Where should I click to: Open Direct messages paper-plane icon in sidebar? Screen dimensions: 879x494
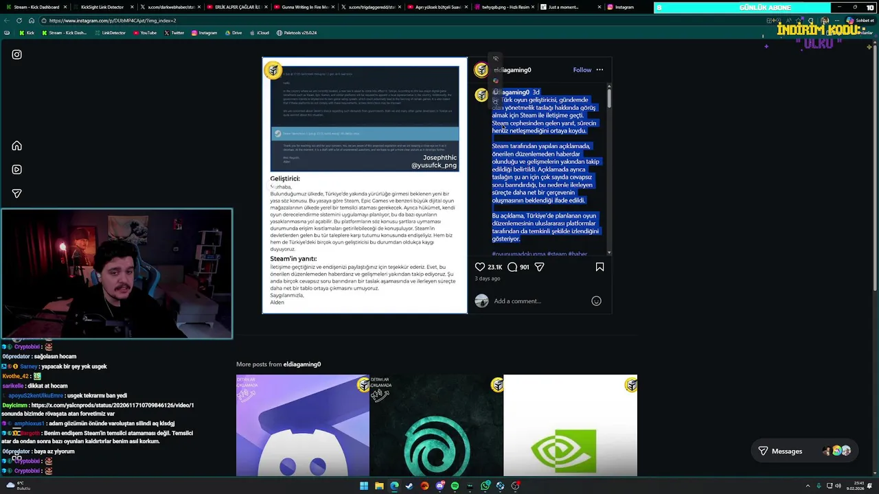click(16, 193)
